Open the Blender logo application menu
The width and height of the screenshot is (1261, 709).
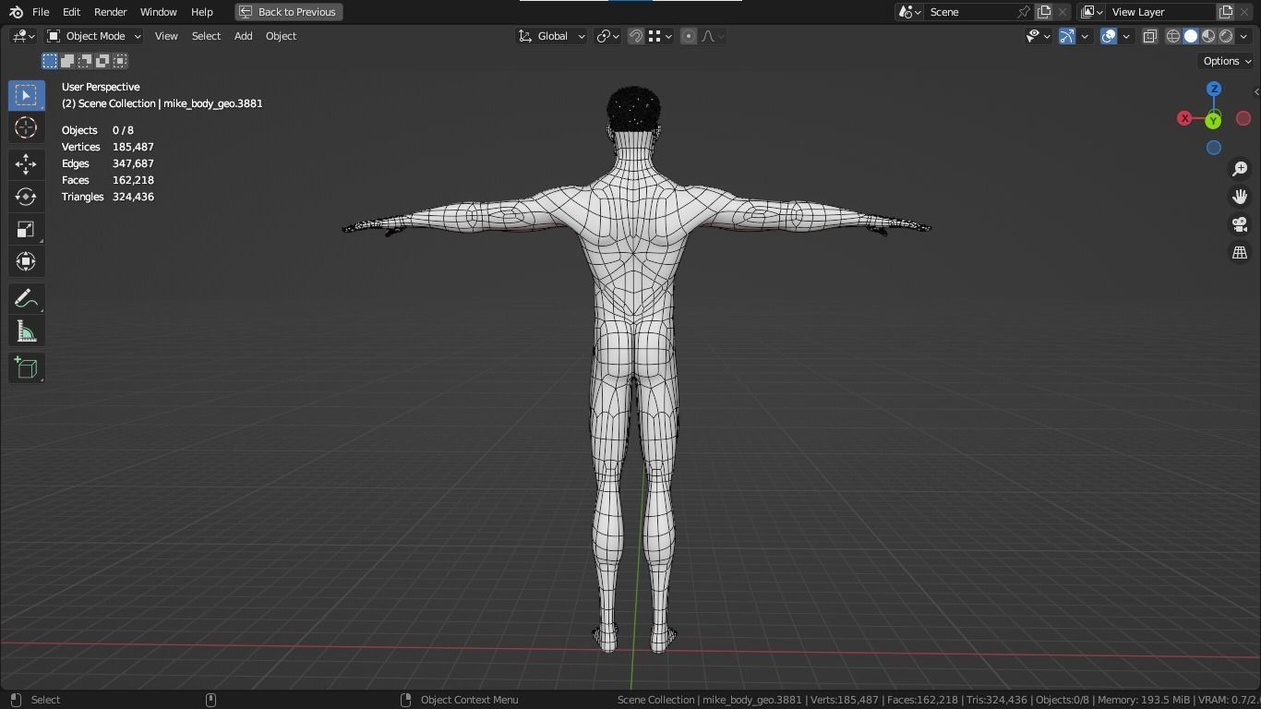pyautogui.click(x=16, y=12)
